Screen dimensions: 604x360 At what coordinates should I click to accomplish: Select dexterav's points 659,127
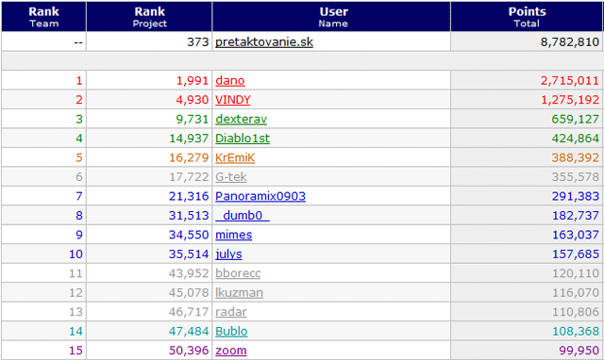click(x=575, y=120)
